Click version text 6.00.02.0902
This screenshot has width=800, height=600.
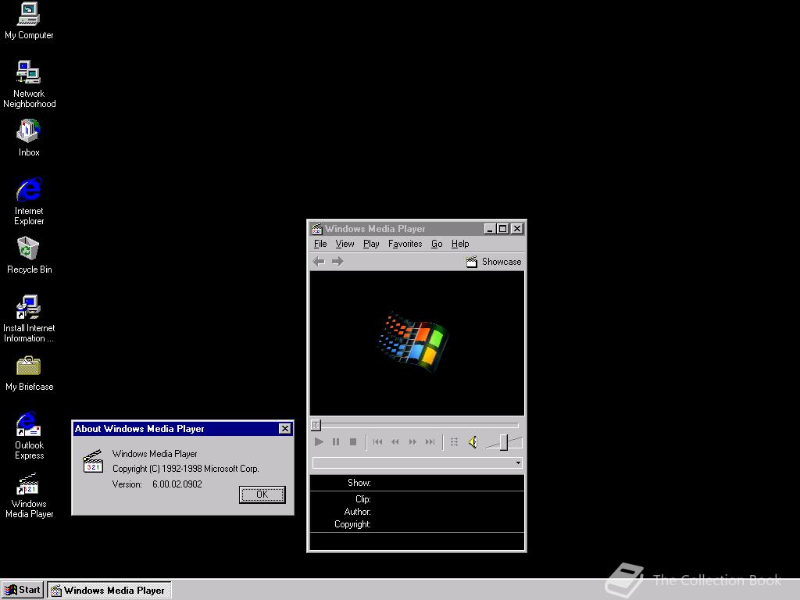[x=177, y=484]
